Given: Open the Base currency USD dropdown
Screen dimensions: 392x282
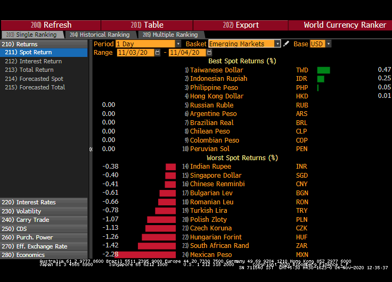Looking at the screenshot, I should [328, 44].
